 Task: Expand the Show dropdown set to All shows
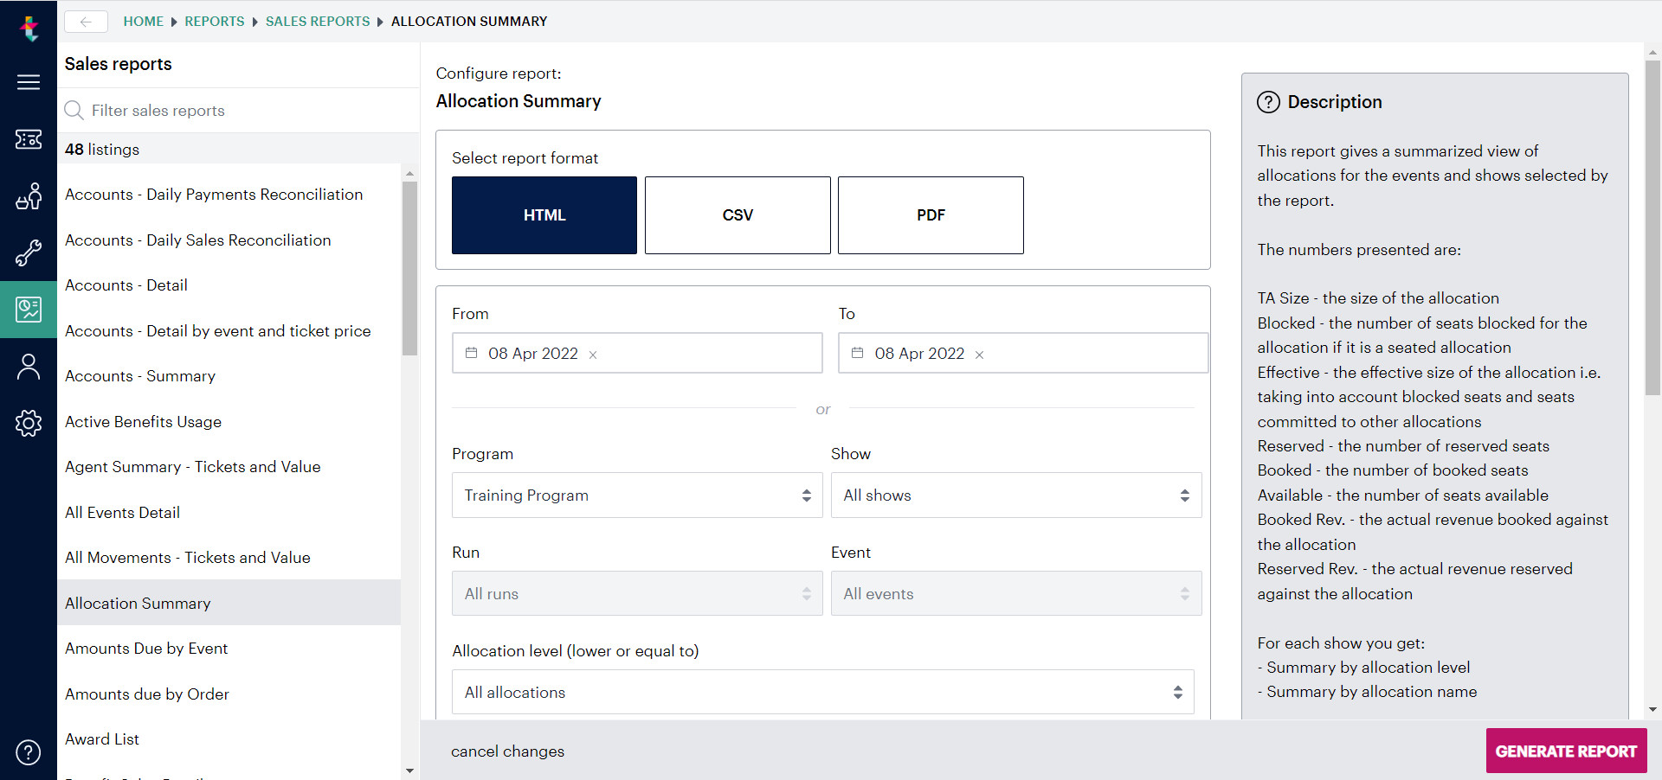pos(1015,495)
